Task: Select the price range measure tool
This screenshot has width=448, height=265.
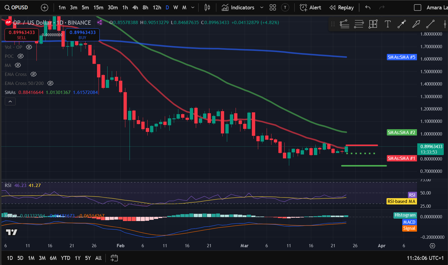Action: (x=373, y=24)
